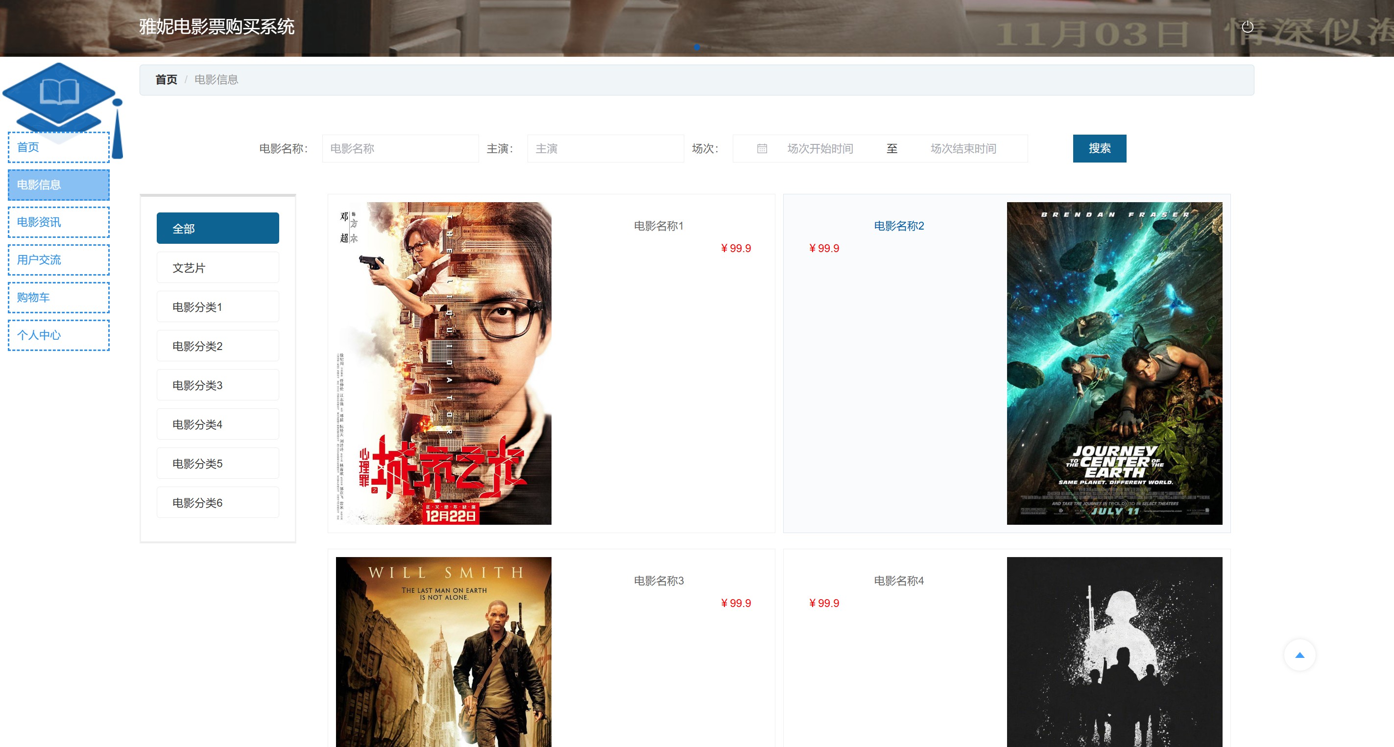Open the 场次开始时间 date picker
This screenshot has height=747, width=1394.
(819, 149)
